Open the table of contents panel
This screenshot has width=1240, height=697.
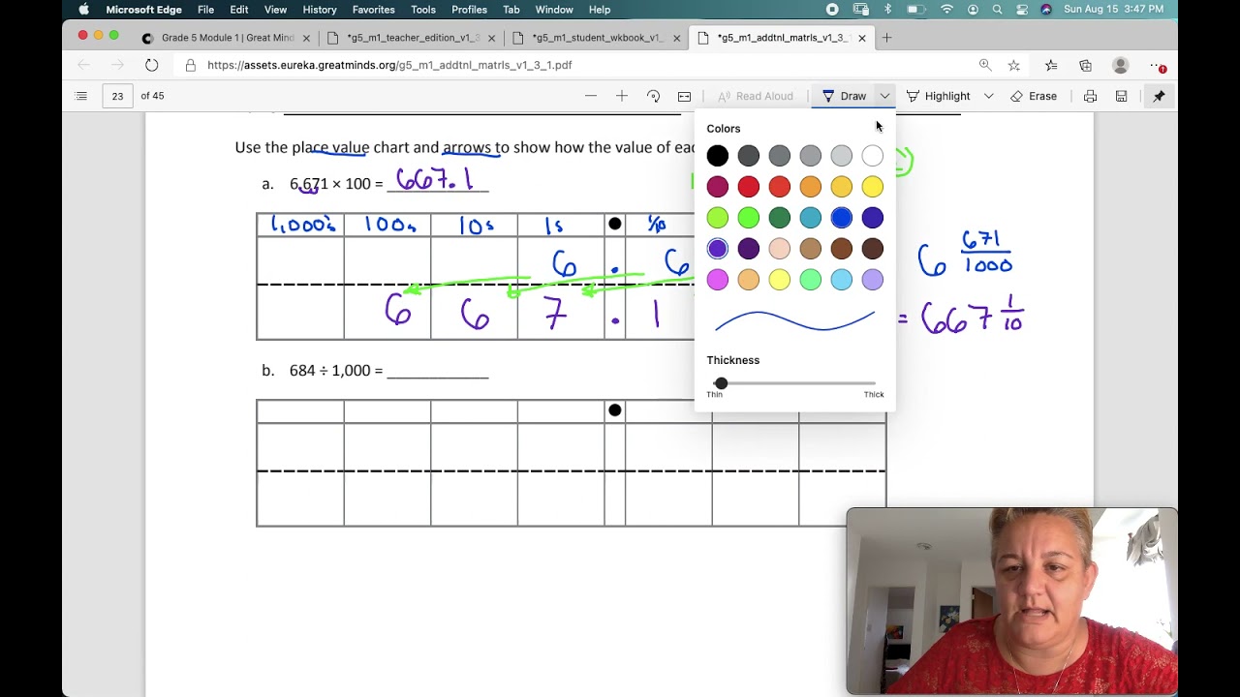coord(80,96)
